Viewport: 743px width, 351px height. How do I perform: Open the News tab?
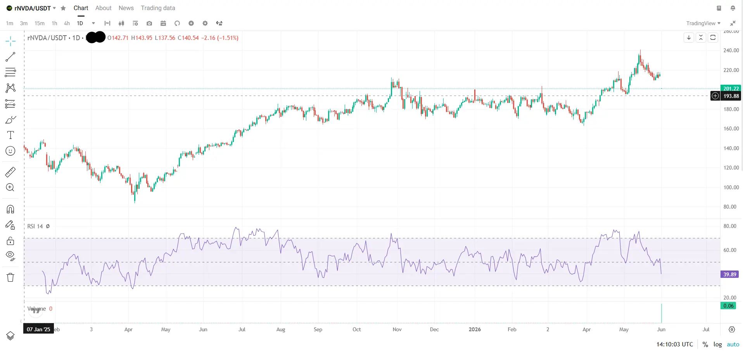tap(126, 8)
